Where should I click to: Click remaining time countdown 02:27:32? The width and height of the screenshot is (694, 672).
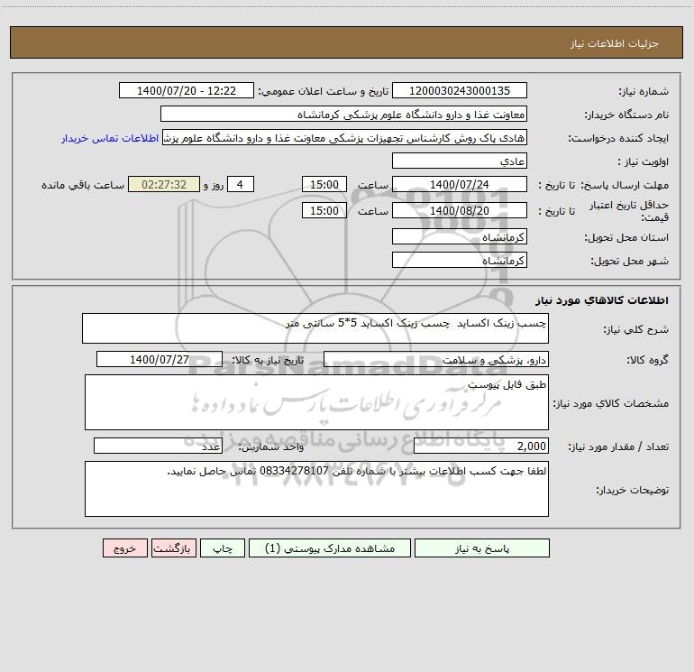click(164, 184)
